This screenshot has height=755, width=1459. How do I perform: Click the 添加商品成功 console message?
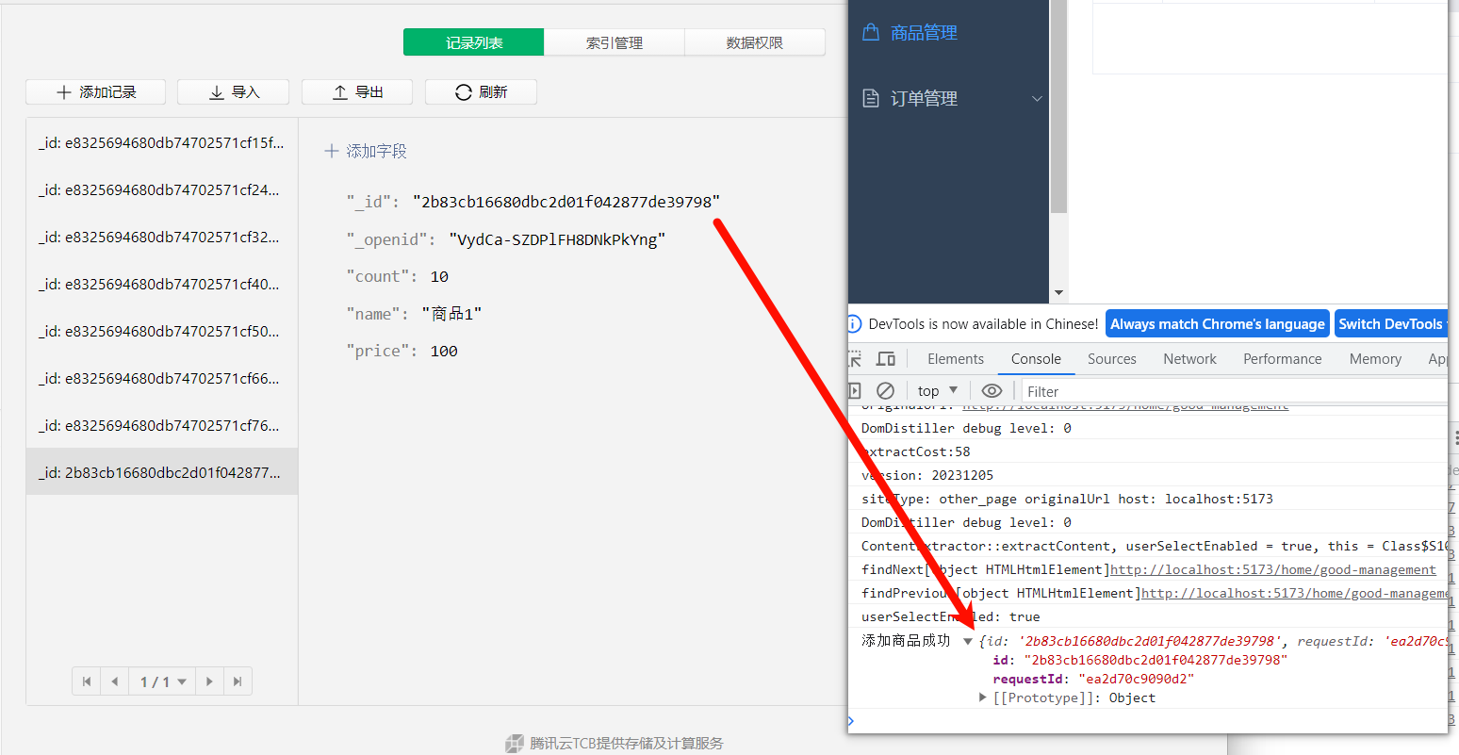(x=906, y=641)
